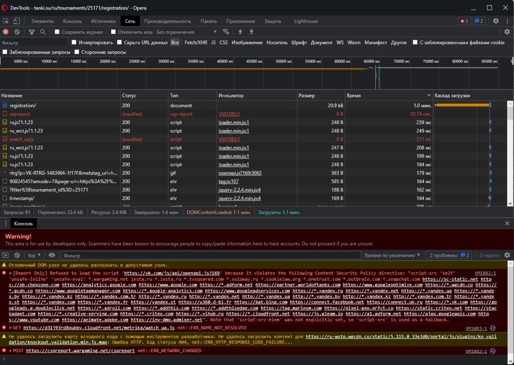Open the 'Без ограничения' throttling dropdown

(187, 32)
